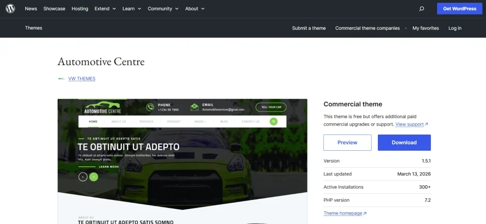Expand the About menu

[195, 9]
